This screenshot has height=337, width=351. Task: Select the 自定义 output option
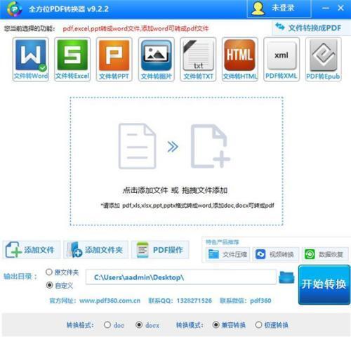pos(60,285)
